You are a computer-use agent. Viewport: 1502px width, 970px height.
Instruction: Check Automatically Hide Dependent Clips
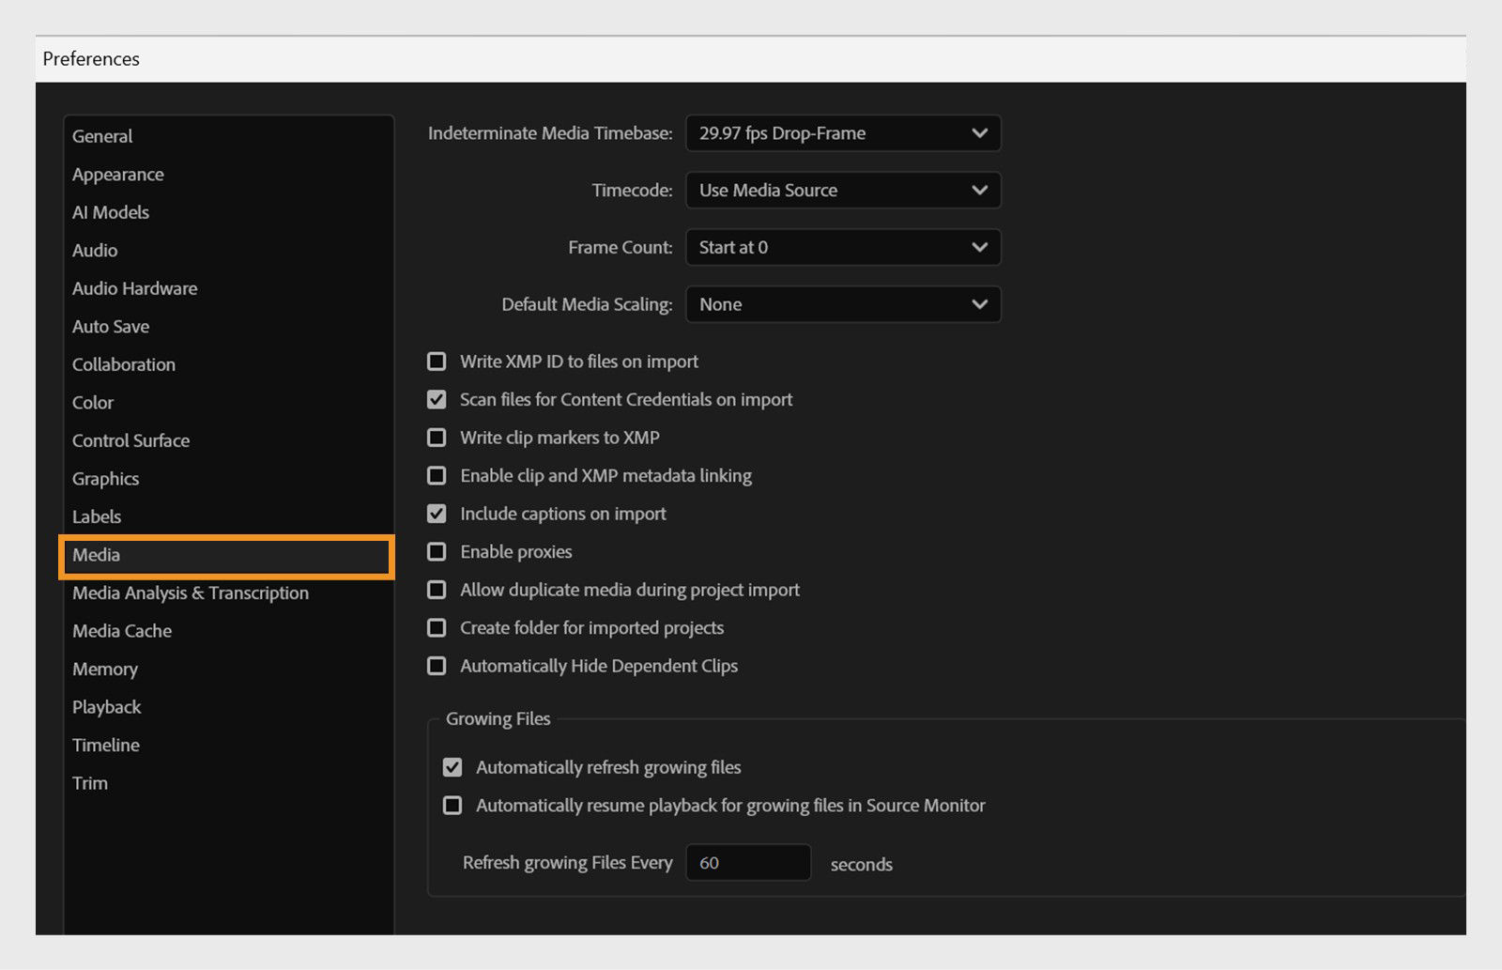point(437,666)
